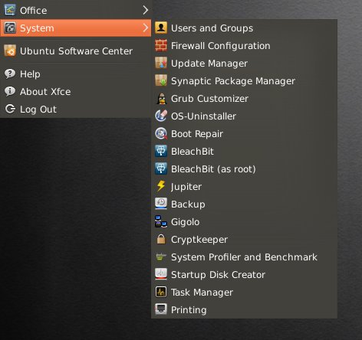362x340 pixels.
Task: Click the Log Out arrow icon
Action: 10,109
